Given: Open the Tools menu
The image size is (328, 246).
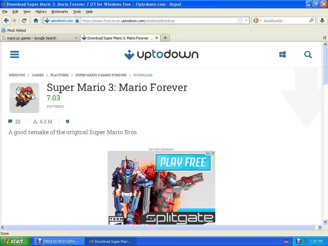Looking at the screenshot, I should 77,12.
